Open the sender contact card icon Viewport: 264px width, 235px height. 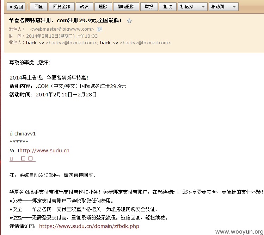click(99, 29)
